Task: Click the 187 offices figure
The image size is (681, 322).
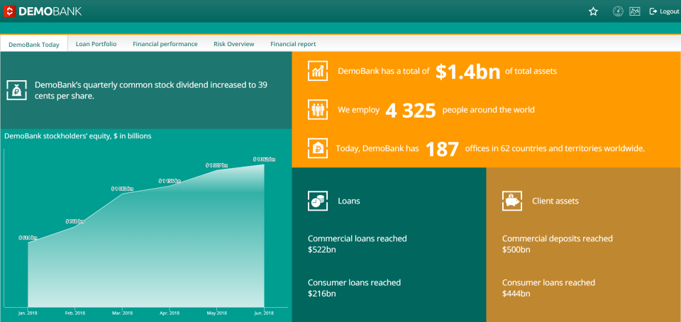Action: point(442,149)
